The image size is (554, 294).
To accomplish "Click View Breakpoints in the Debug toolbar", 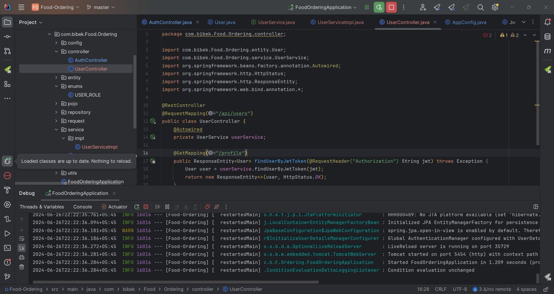I will coord(207,207).
